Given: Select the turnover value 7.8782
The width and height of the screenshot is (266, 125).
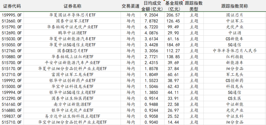Looking at the screenshot, I should tap(151, 21).
